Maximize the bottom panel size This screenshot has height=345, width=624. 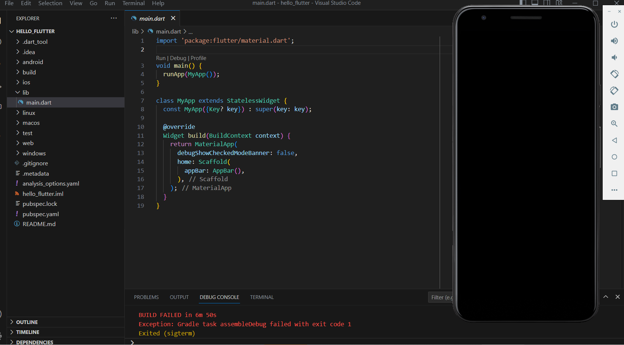(606, 297)
